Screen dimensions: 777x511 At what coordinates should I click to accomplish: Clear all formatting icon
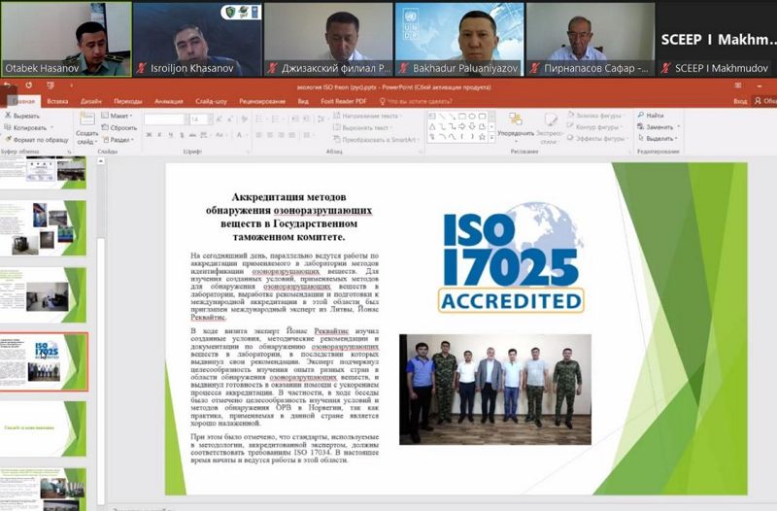pyautogui.click(x=245, y=119)
